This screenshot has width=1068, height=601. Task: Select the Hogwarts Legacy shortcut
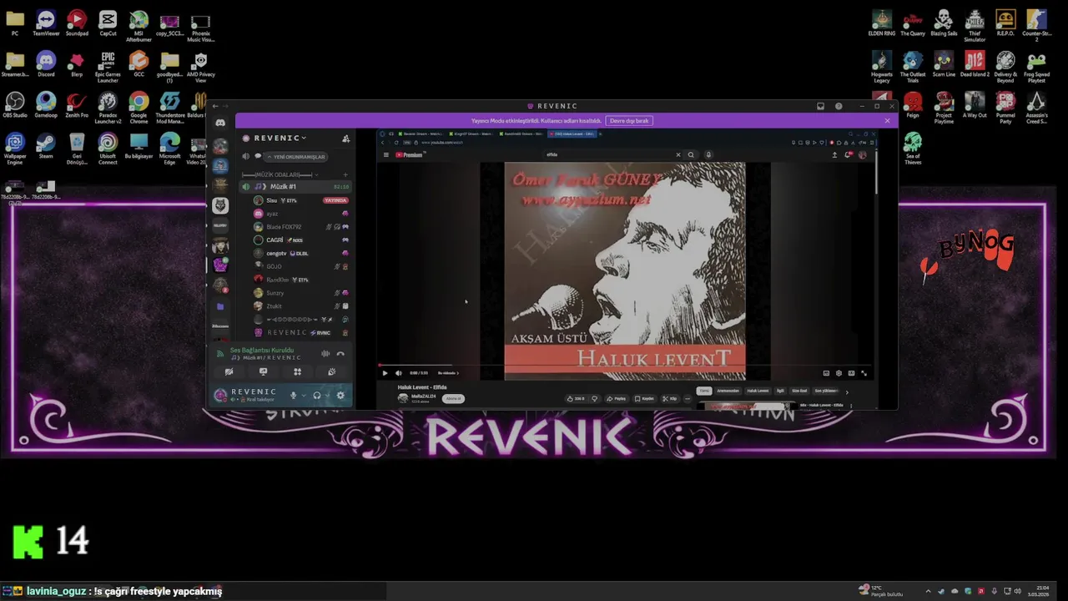882,66
